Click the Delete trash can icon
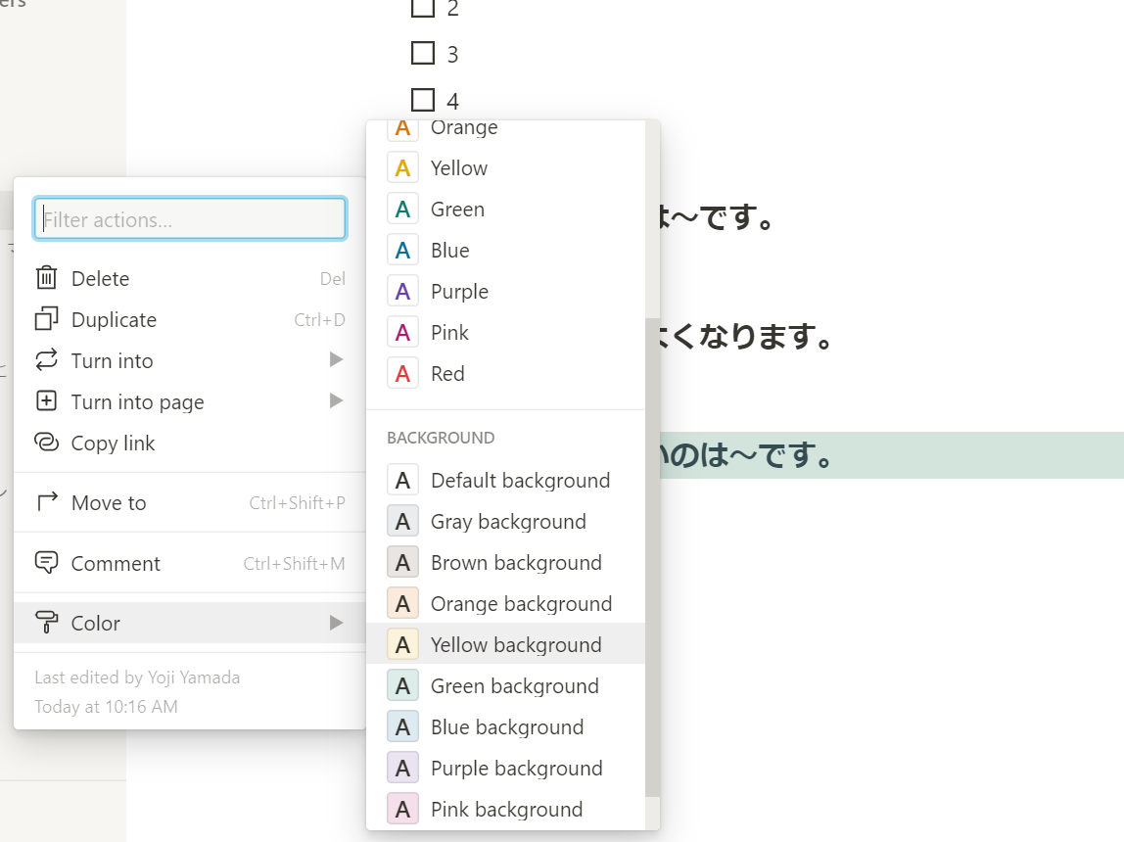Screen dimensions: 1124x842 pos(47,277)
